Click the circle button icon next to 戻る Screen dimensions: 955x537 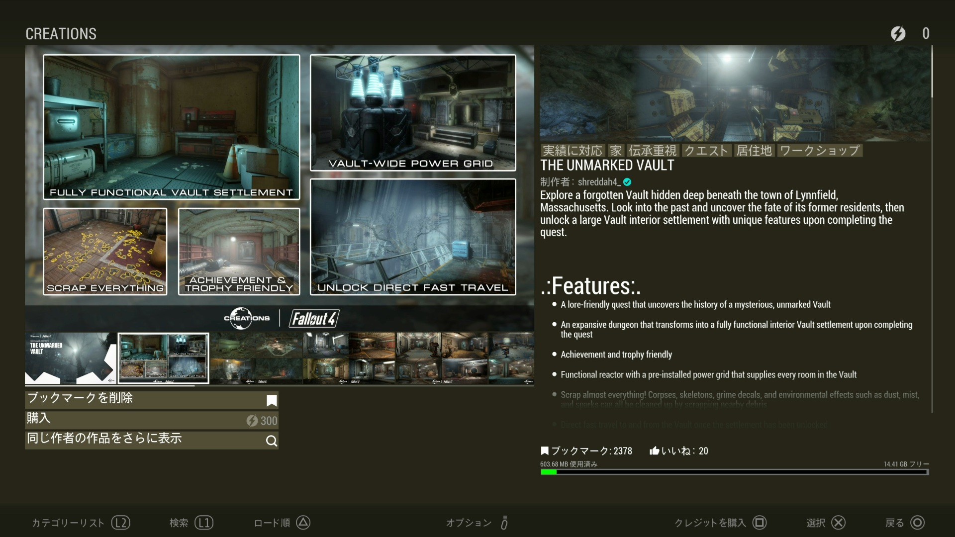918,523
